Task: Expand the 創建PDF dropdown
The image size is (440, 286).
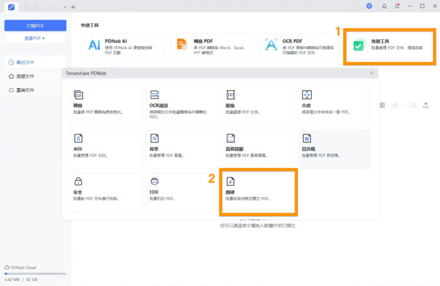Action: (x=36, y=38)
